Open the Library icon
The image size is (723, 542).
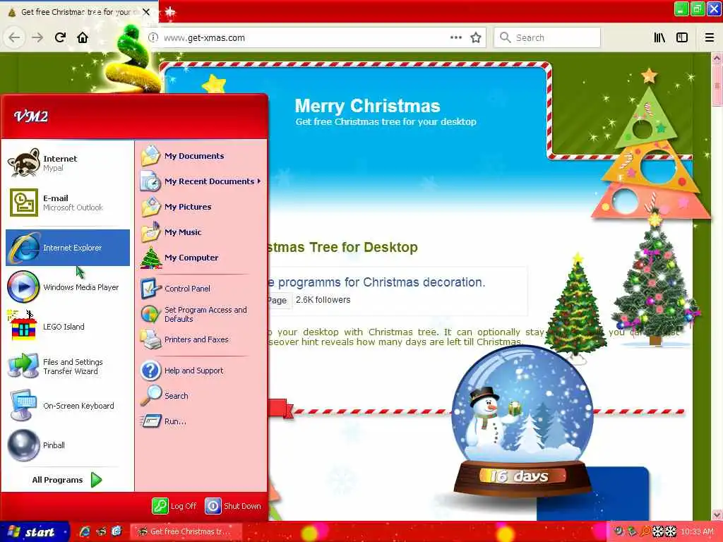[659, 37]
